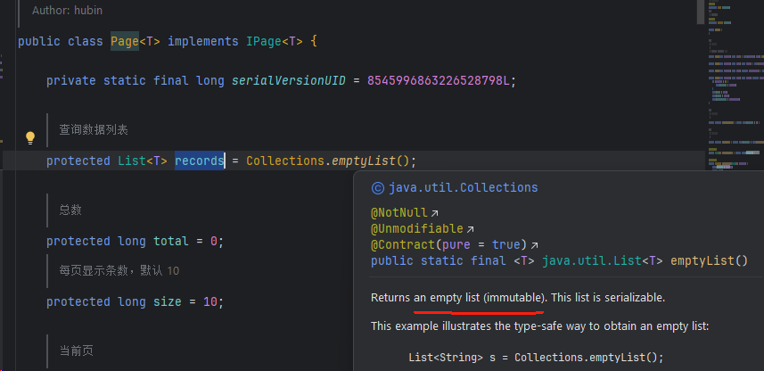This screenshot has width=764, height=371.
Task: Click the 查询数据列表 rendered doc comment
Action: click(x=94, y=130)
